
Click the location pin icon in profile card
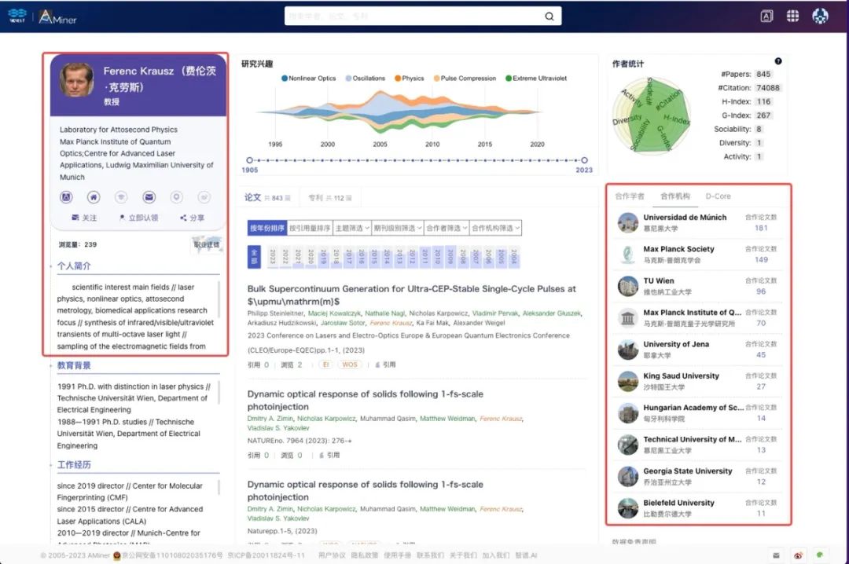[x=177, y=197]
